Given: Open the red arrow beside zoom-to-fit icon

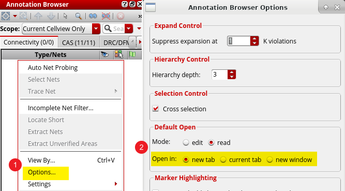Looking at the screenshot, I should 15,16.
